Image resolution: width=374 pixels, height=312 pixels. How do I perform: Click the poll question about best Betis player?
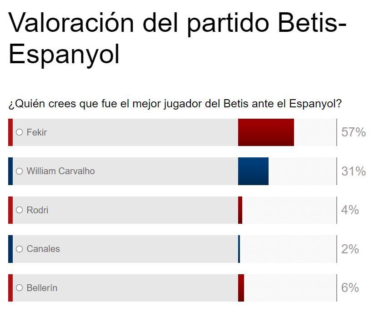click(175, 104)
